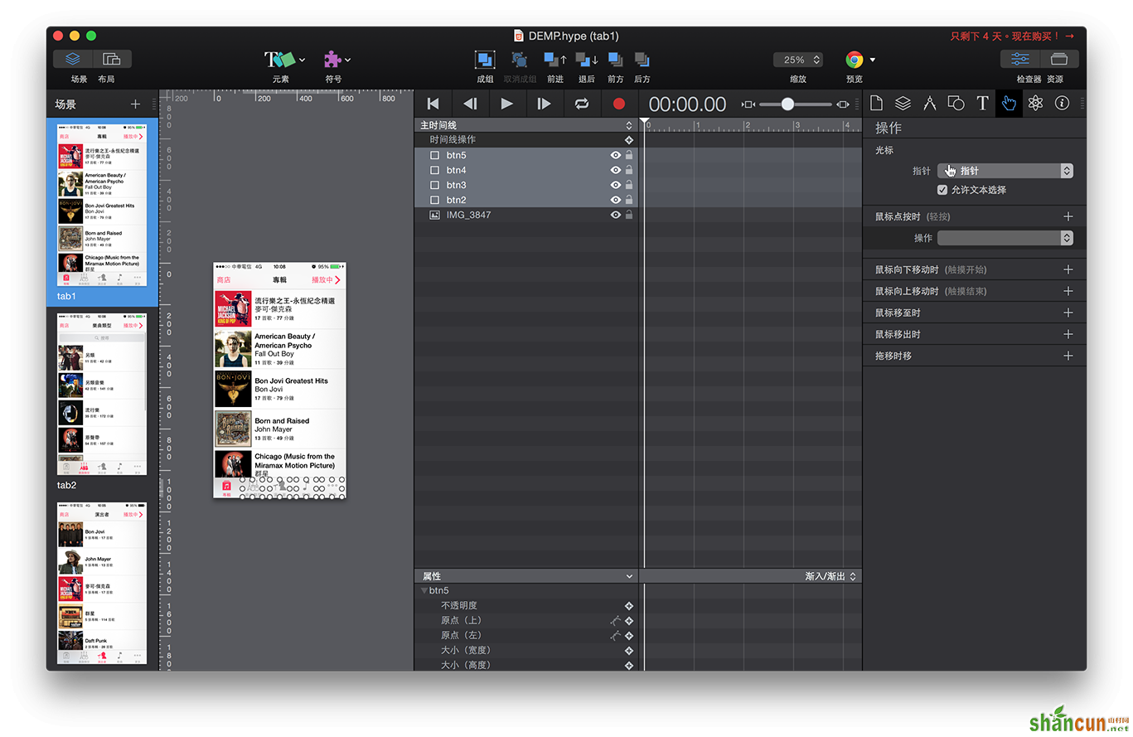The height and width of the screenshot is (737, 1133).
Task: Step forward one frame
Action: (545, 104)
